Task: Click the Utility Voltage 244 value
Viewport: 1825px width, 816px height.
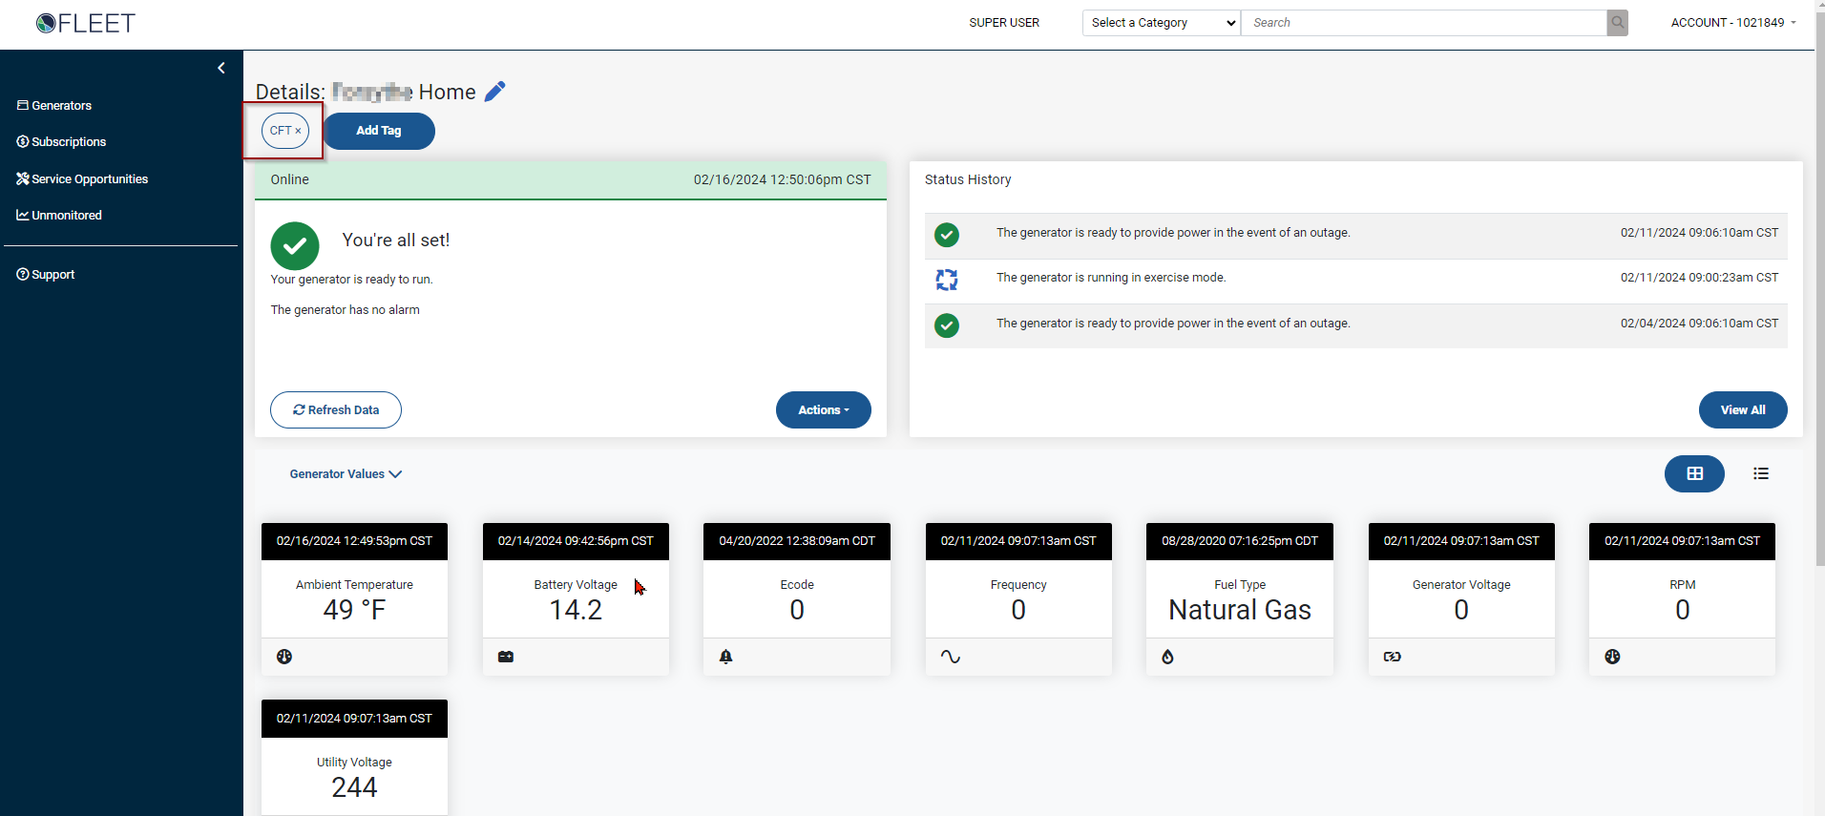Action: [x=354, y=787]
